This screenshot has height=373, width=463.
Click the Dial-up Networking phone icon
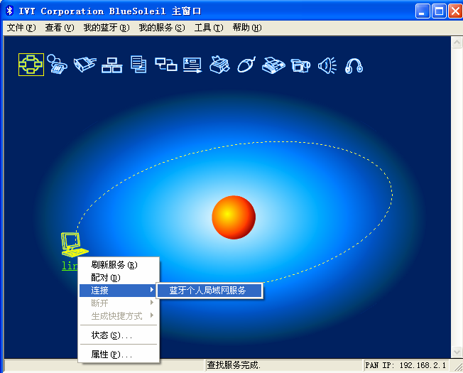tap(58, 65)
